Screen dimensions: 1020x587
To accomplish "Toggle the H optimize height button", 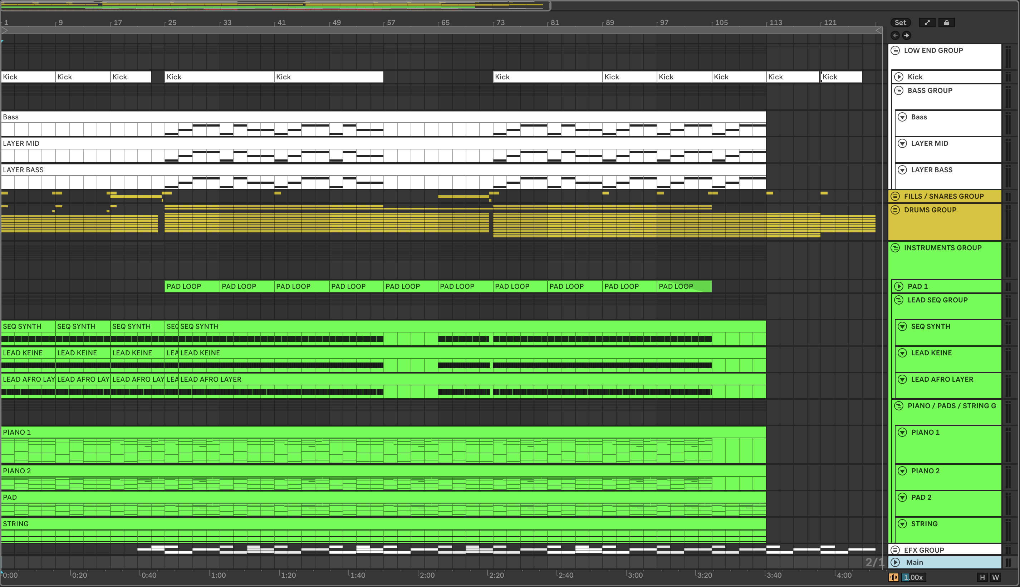I will [982, 577].
